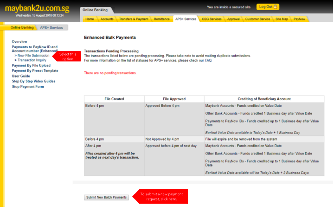Click 'Crediting of Beneficiary Account' header

point(264,99)
